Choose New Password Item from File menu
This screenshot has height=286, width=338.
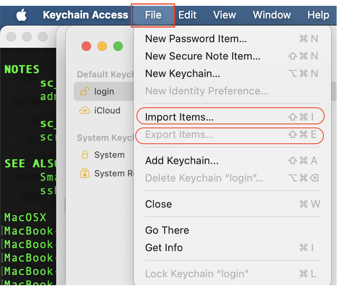[x=196, y=39]
